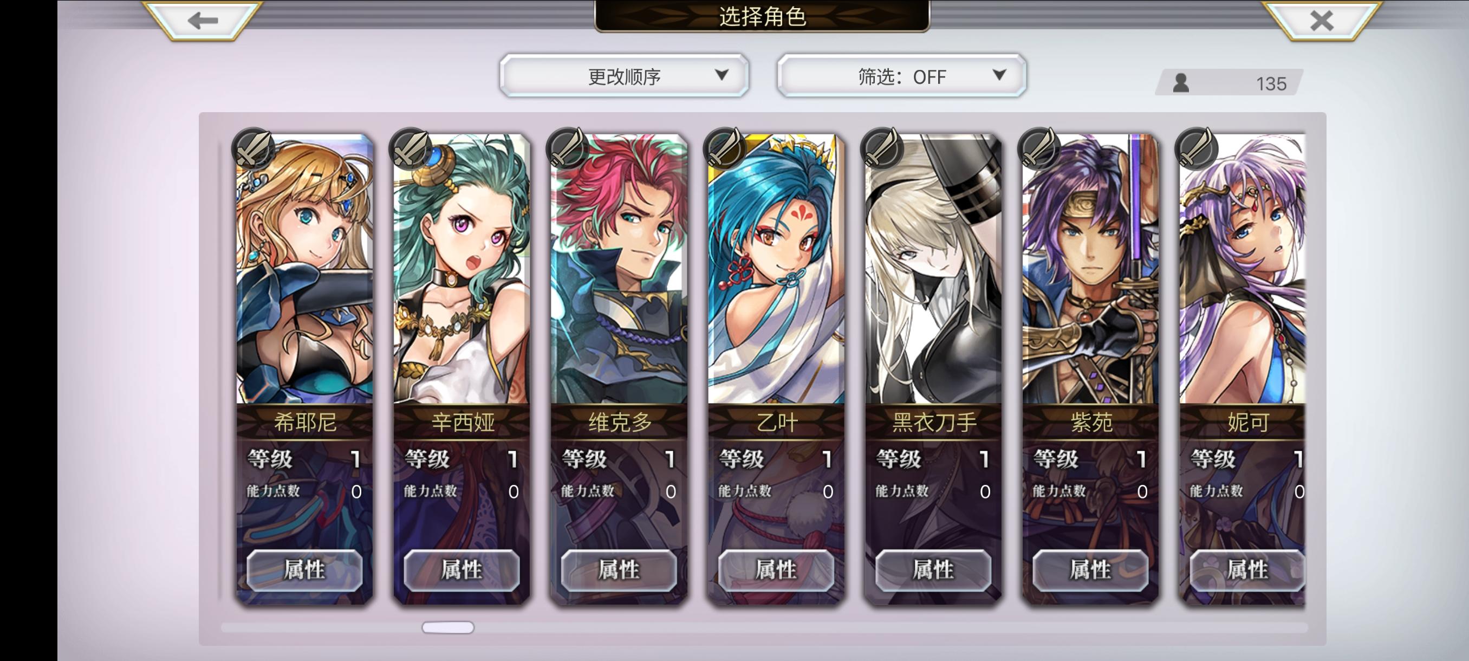Tap the back arrow icon
This screenshot has height=661, width=1469.
(203, 21)
